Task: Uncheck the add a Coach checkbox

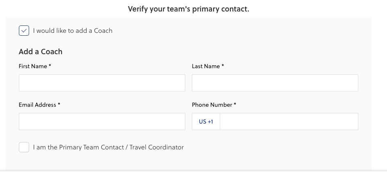Action: 24,30
